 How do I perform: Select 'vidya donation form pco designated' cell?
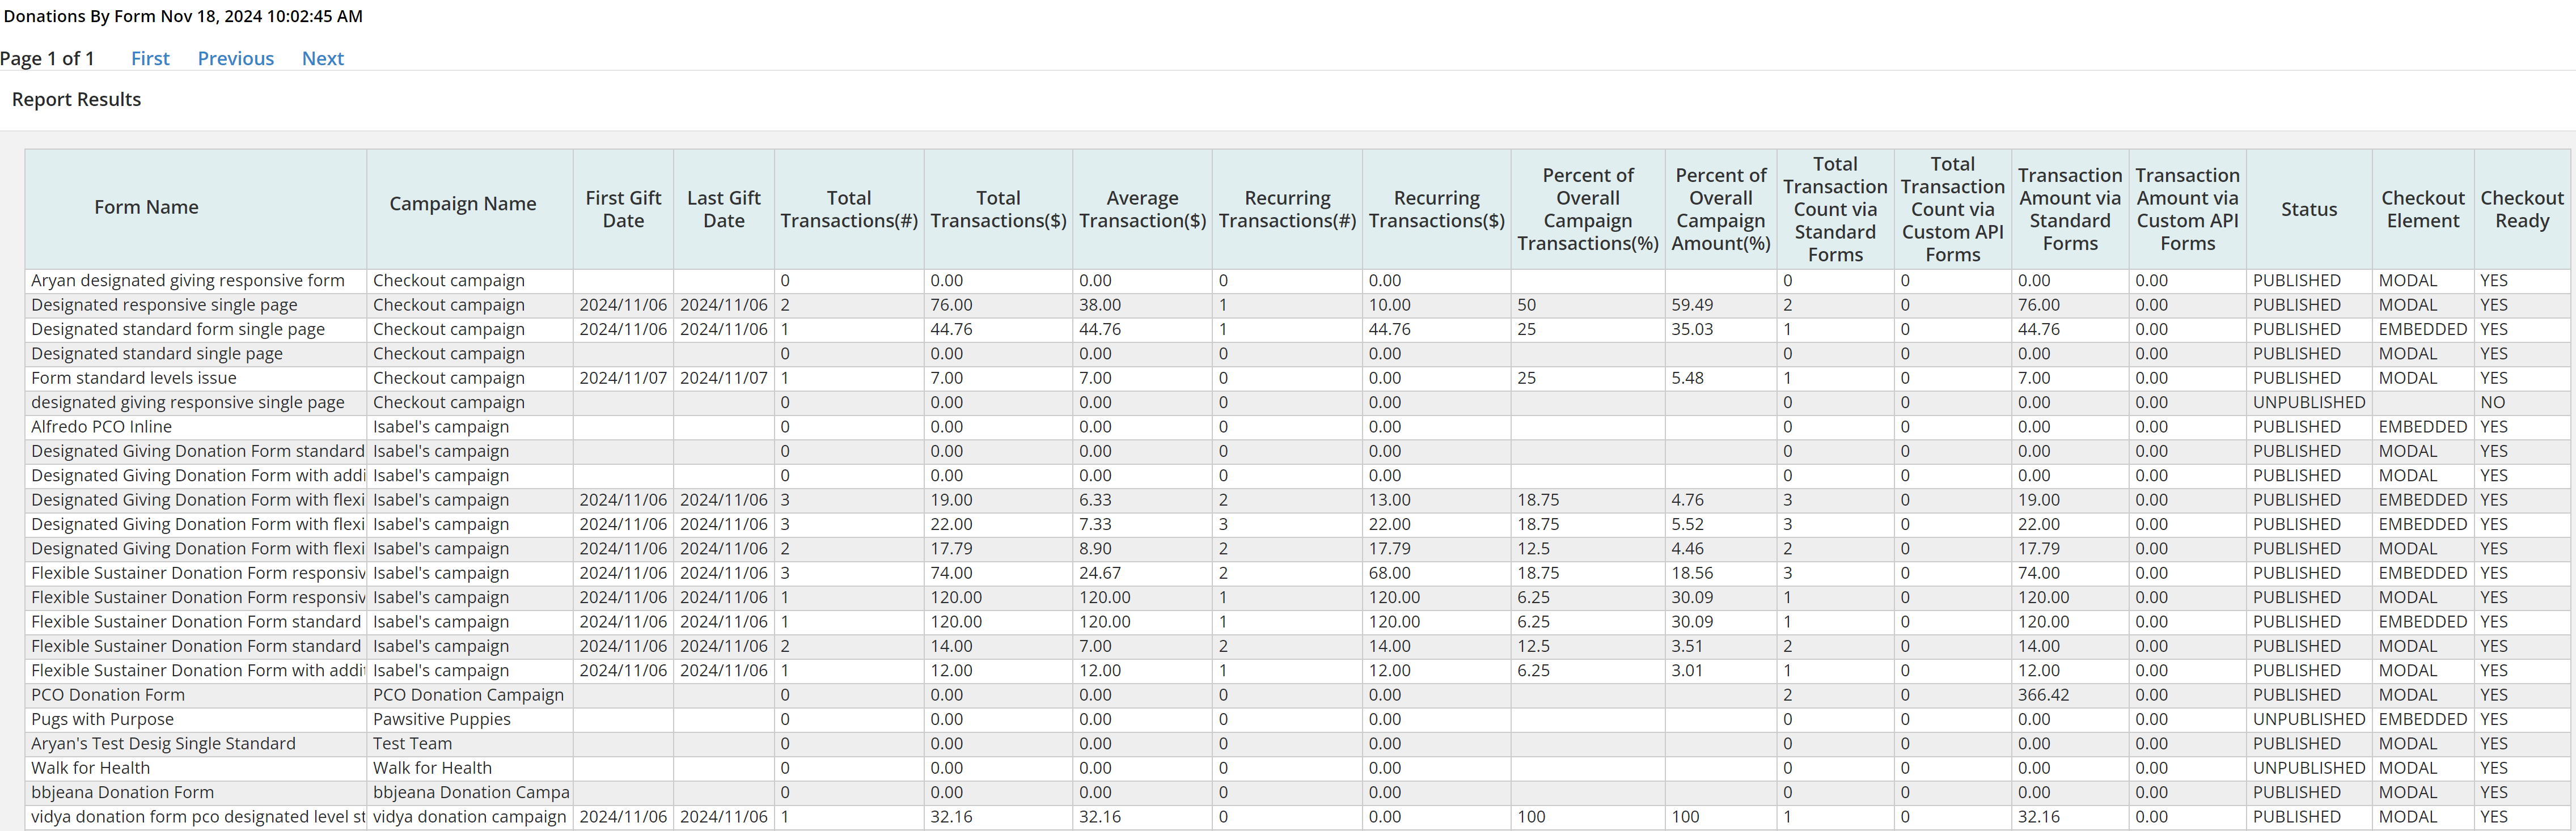pyautogui.click(x=197, y=817)
